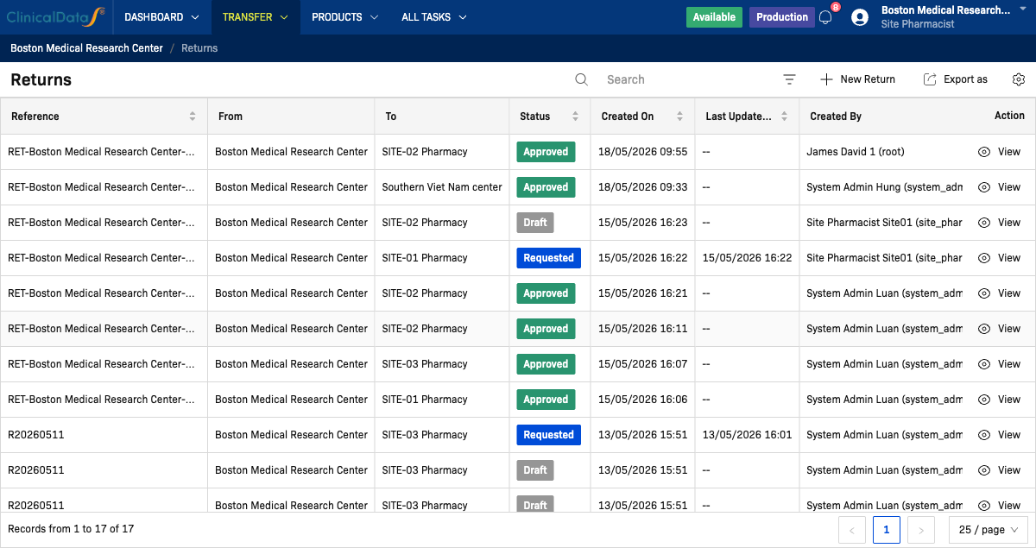View return created 15/05/2026 16:11

click(999, 329)
